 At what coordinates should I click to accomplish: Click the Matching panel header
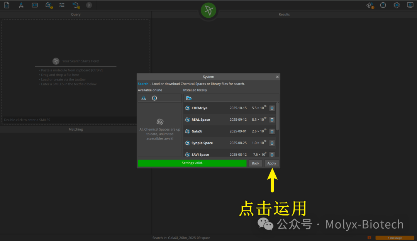click(76, 130)
